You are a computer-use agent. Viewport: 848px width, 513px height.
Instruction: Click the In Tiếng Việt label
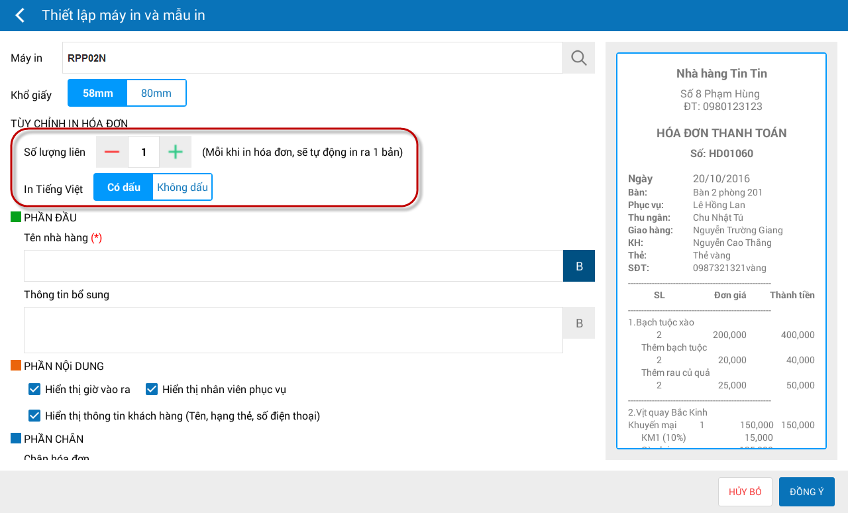point(54,189)
